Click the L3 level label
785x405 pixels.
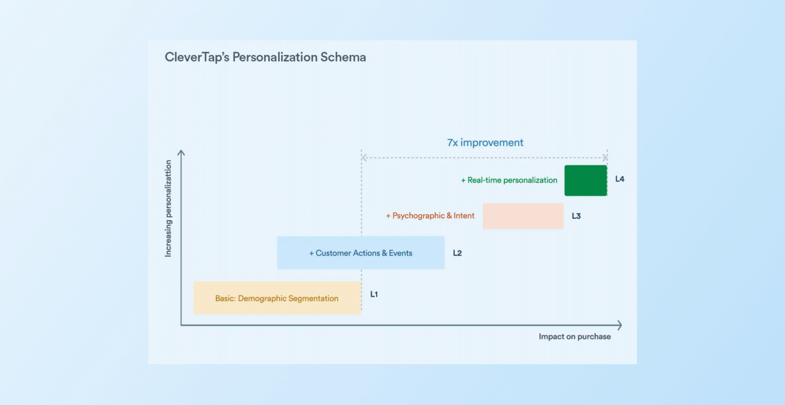pyautogui.click(x=576, y=216)
